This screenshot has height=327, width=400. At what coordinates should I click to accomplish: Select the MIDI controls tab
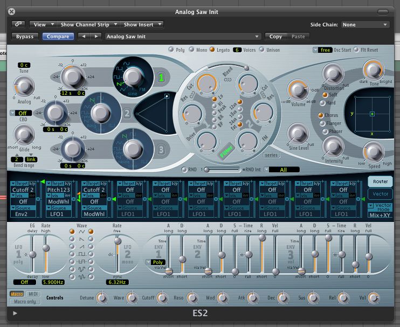tap(33, 294)
